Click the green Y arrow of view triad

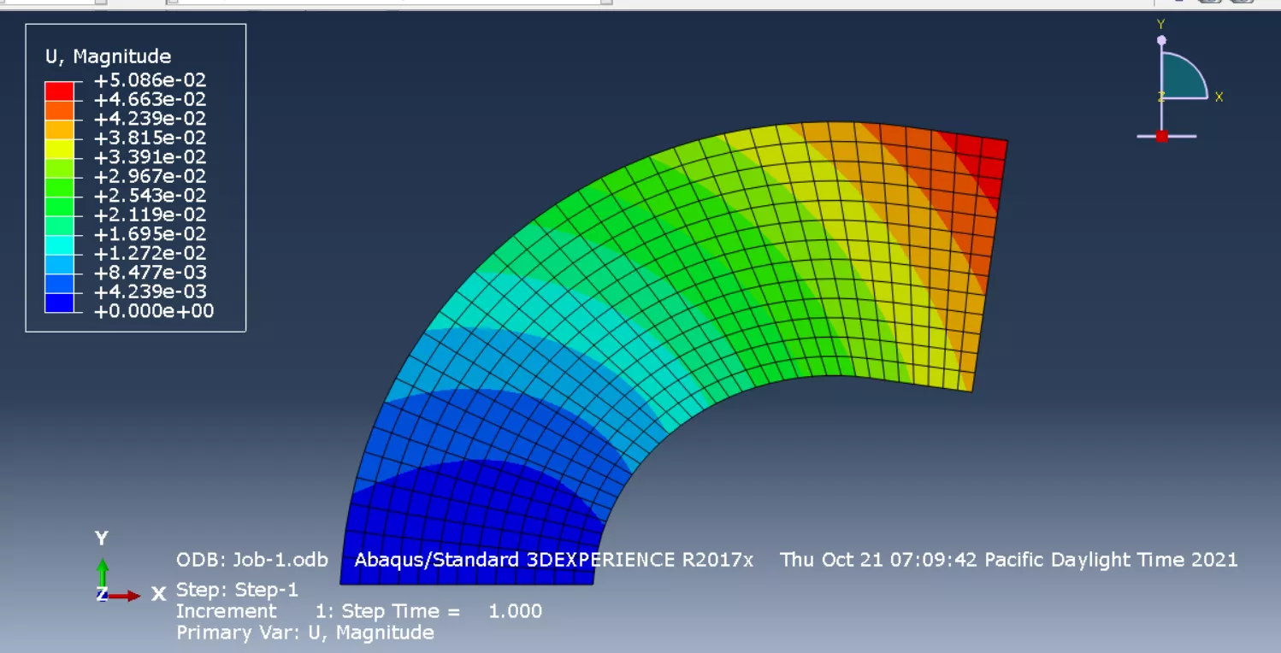click(x=103, y=570)
